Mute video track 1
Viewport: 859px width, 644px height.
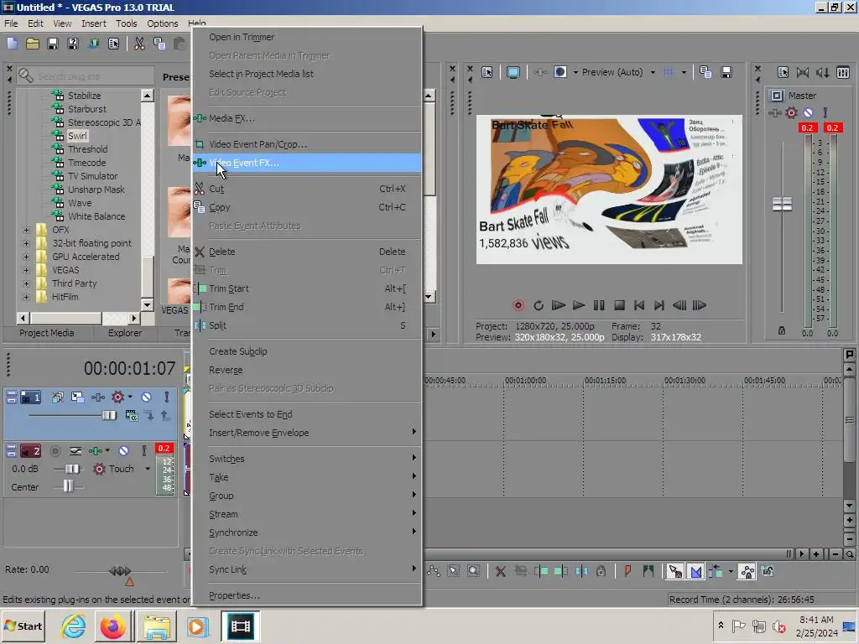[146, 397]
